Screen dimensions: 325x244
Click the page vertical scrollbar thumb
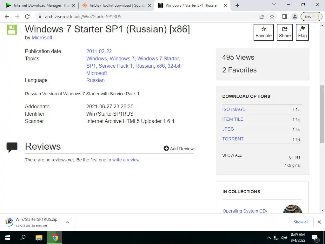[x=322, y=114]
